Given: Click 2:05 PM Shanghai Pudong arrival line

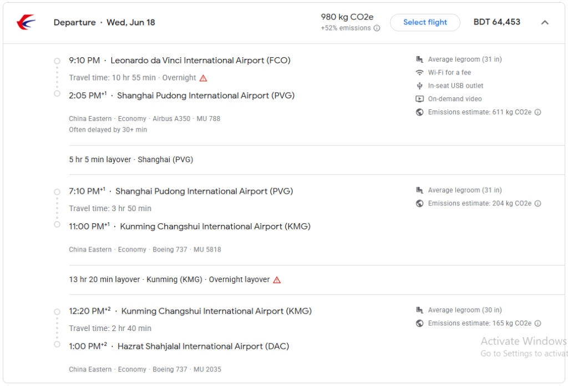Looking at the screenshot, I should [x=182, y=96].
